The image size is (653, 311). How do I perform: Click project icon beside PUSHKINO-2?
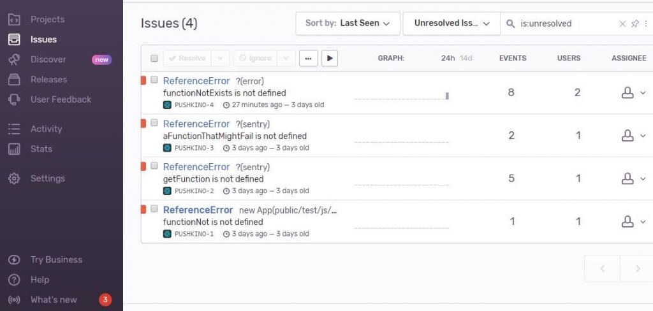(x=167, y=191)
